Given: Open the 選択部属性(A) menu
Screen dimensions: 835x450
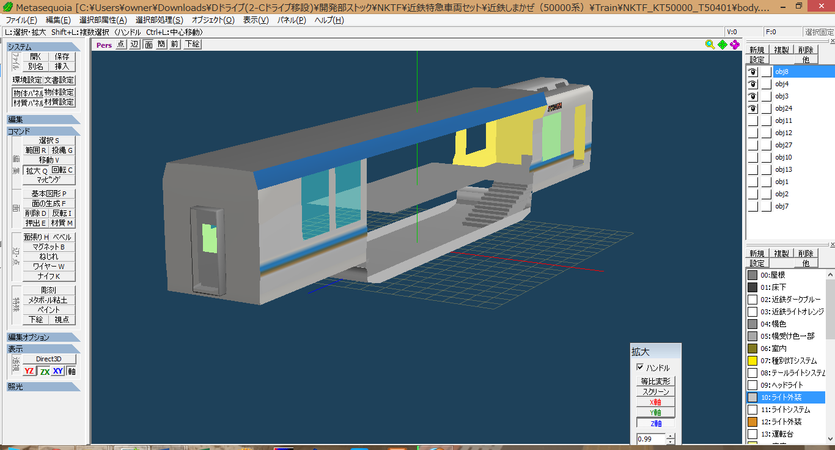Looking at the screenshot, I should tap(103, 20).
